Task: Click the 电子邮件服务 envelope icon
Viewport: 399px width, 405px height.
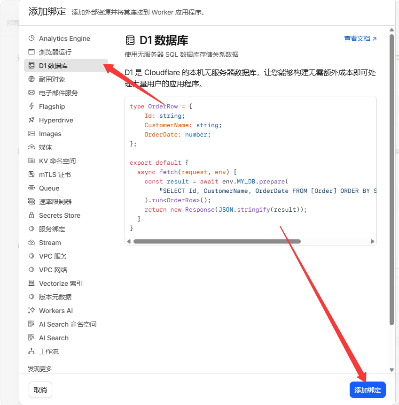Action: pyautogui.click(x=31, y=93)
